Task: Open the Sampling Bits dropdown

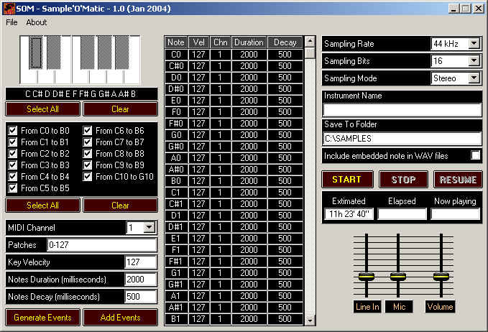Action: pyautogui.click(x=474, y=60)
